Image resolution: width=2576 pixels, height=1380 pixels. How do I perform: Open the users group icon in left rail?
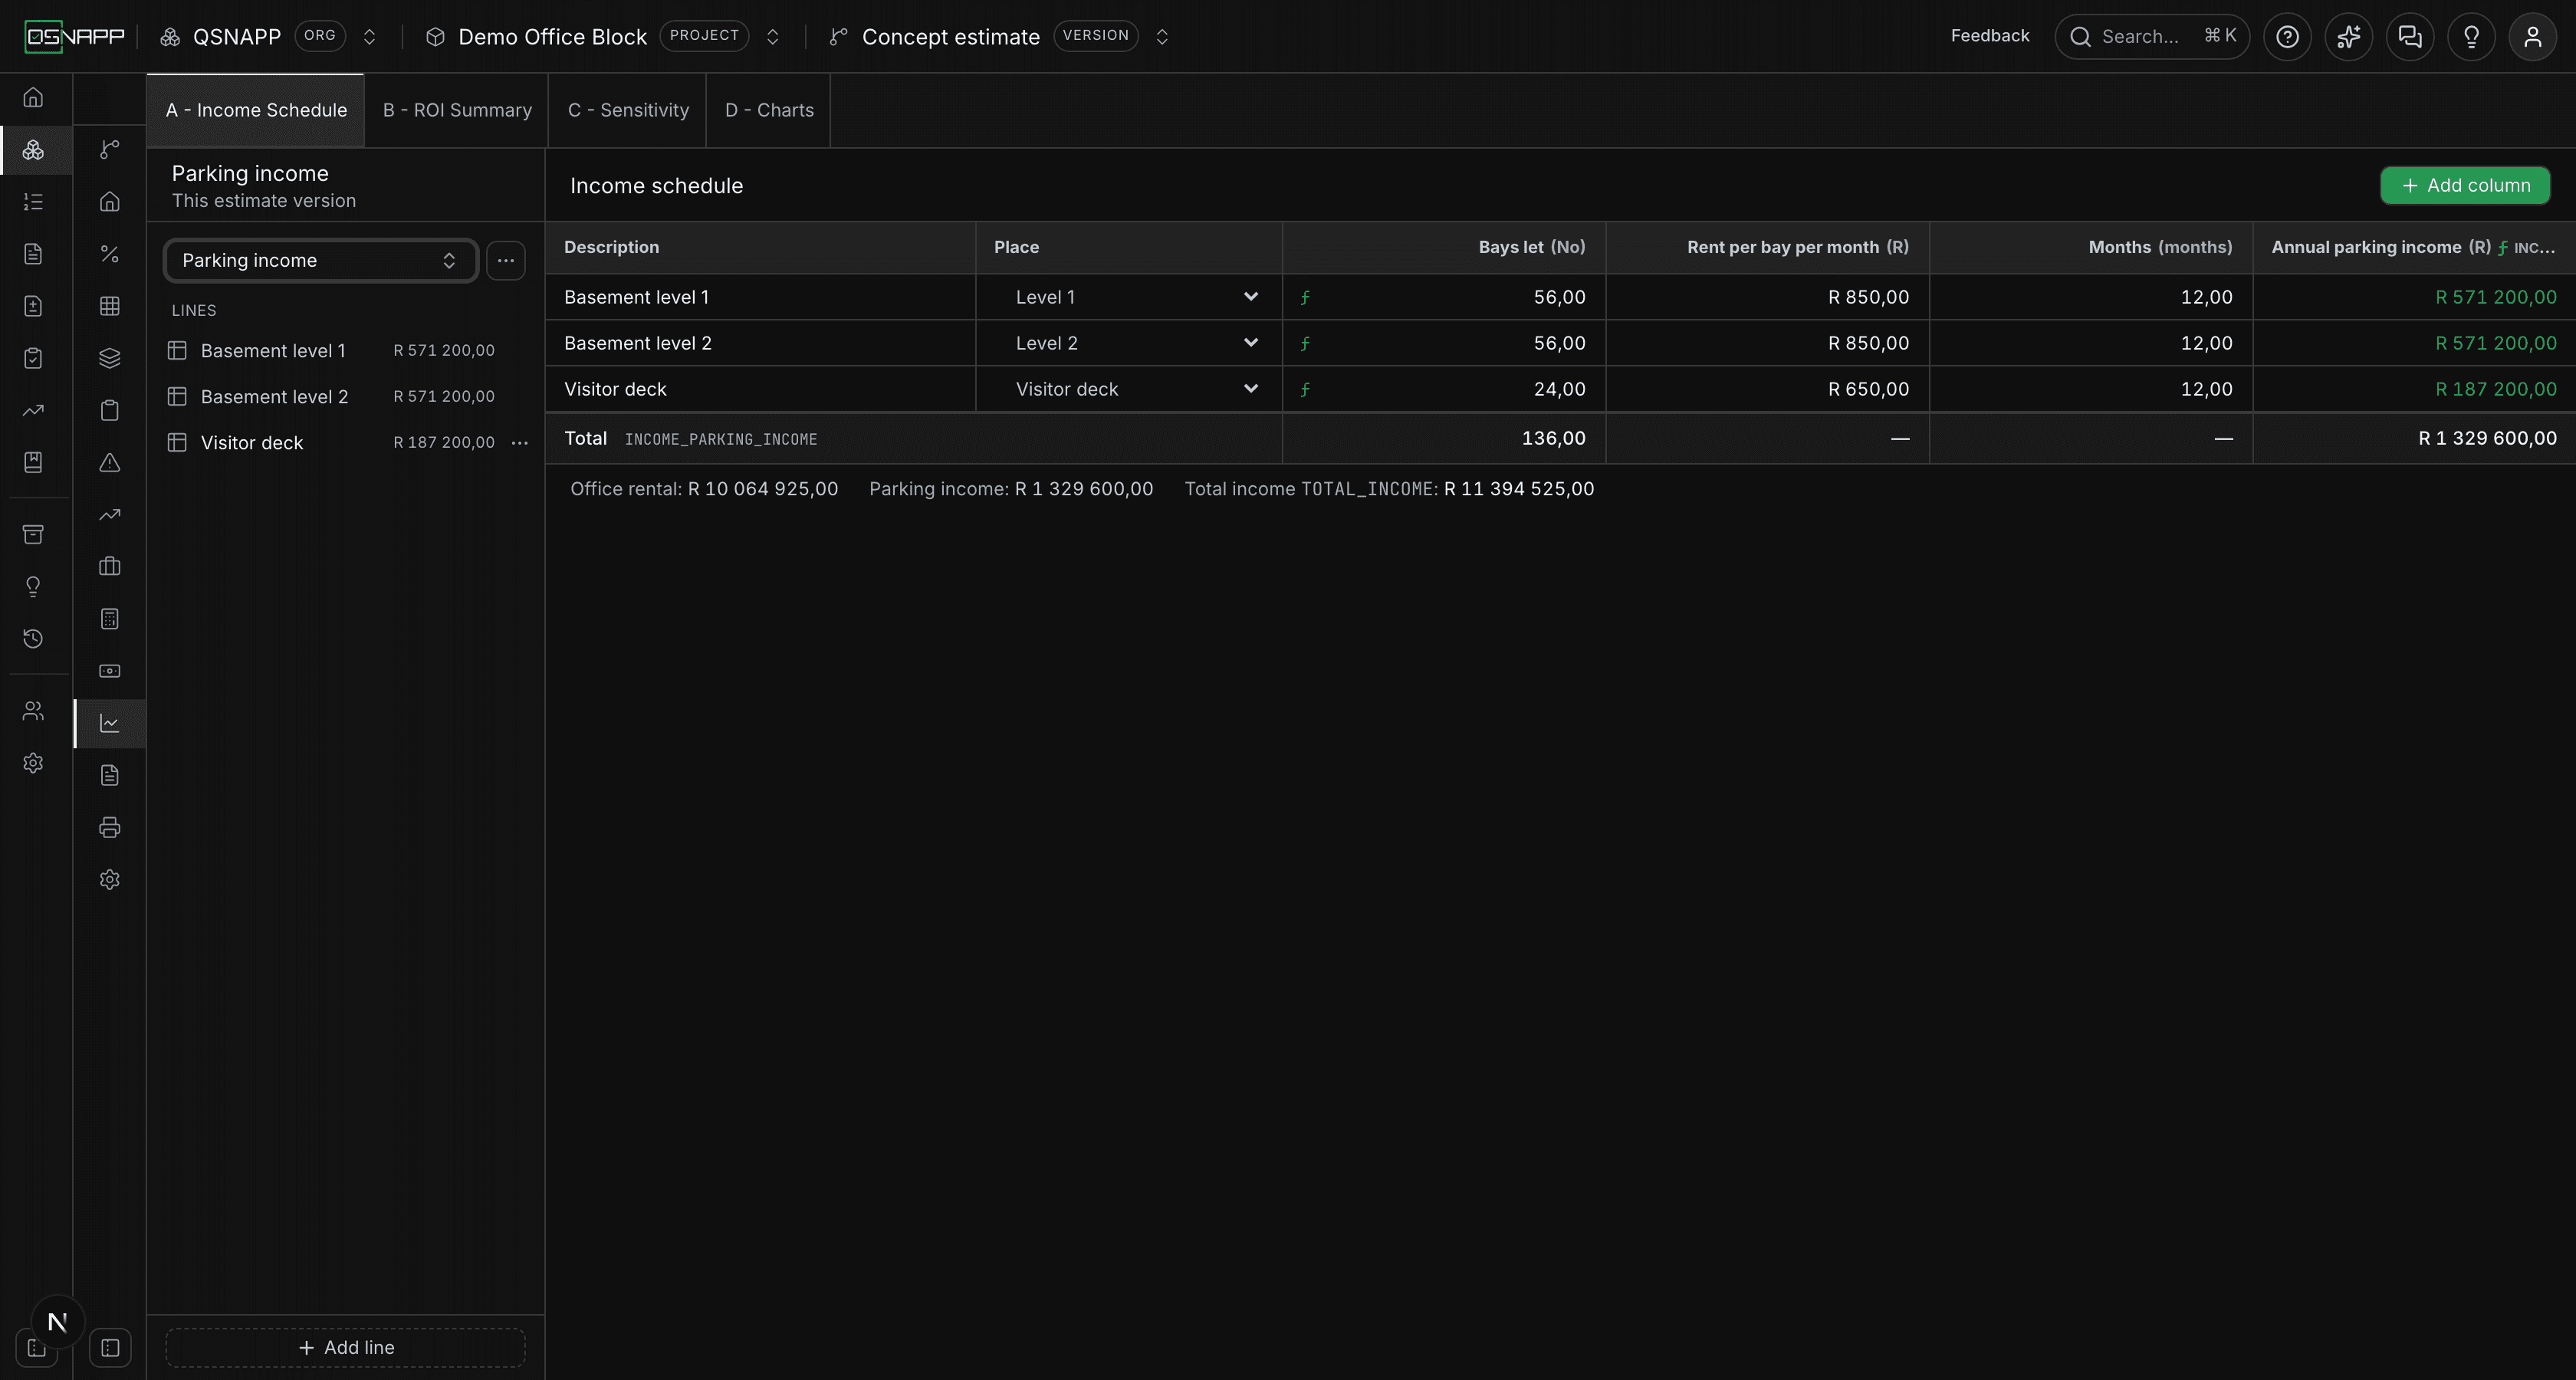33,711
